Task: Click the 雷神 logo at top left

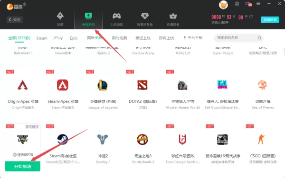Action: coord(16,7)
